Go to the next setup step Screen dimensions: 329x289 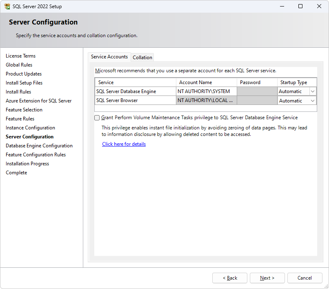pos(267,278)
